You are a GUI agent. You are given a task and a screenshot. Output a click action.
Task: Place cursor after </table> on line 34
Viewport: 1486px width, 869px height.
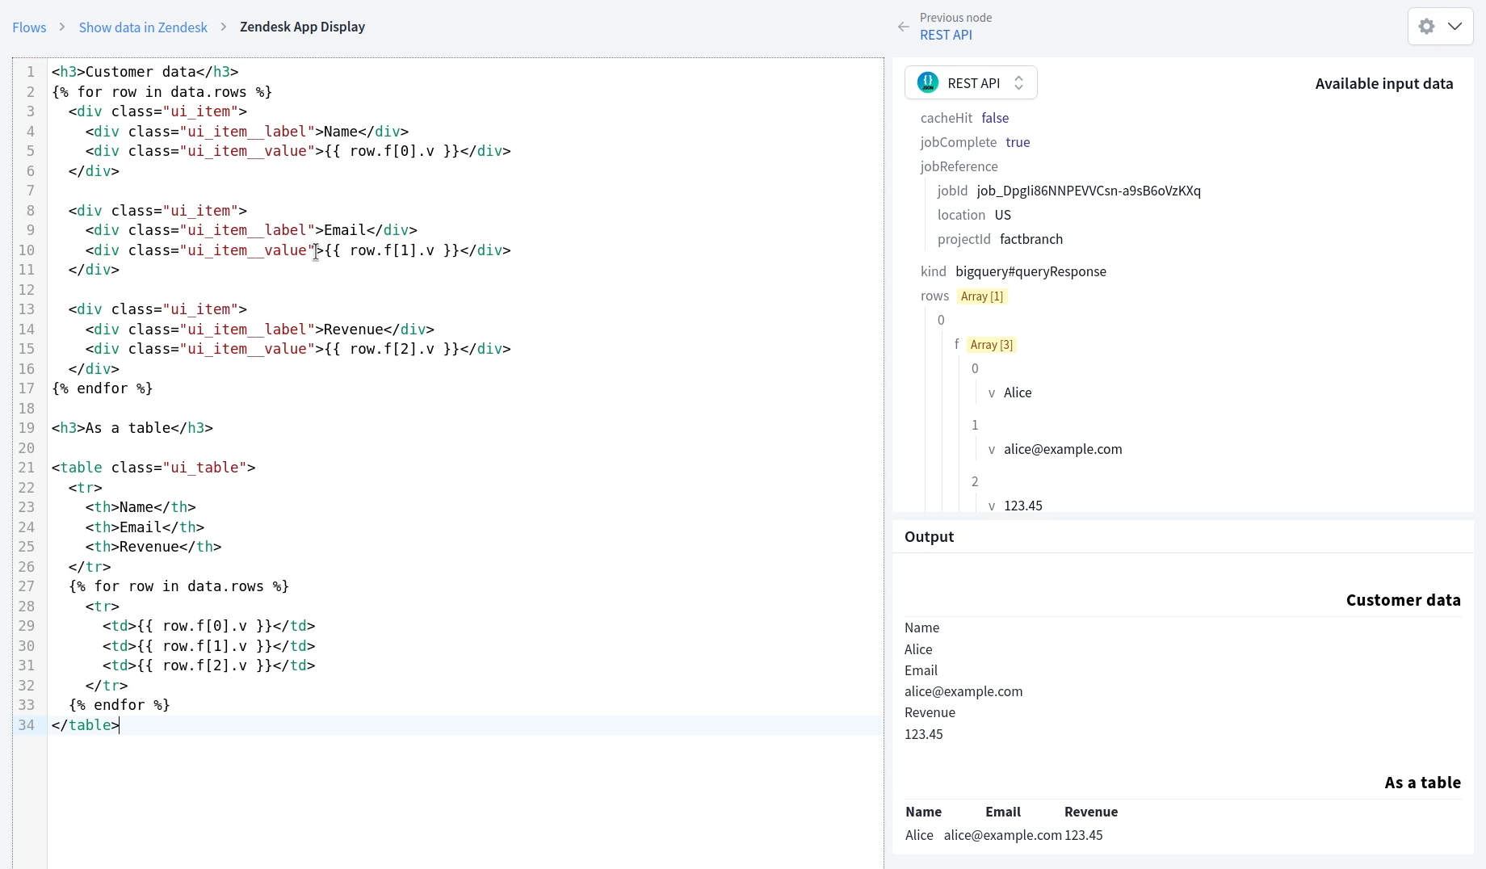[x=120, y=725]
